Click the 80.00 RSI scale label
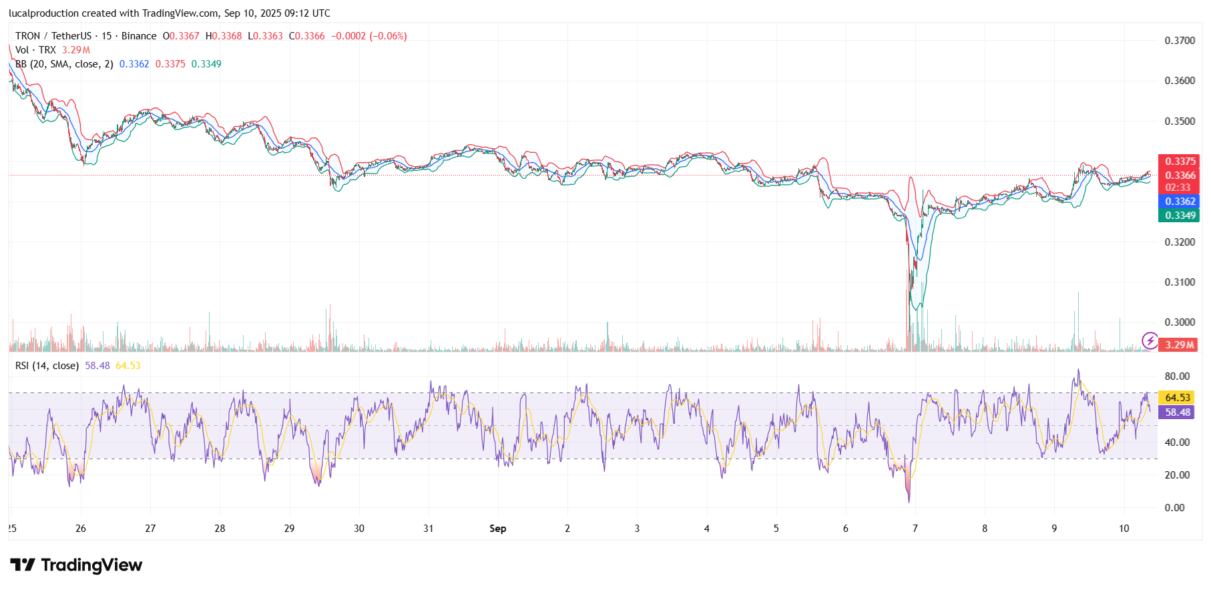This screenshot has height=590, width=1211. point(1177,376)
